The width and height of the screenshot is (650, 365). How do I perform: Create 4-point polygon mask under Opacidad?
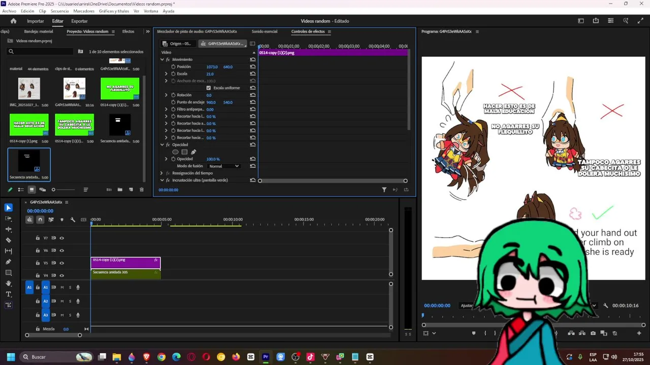point(184,152)
